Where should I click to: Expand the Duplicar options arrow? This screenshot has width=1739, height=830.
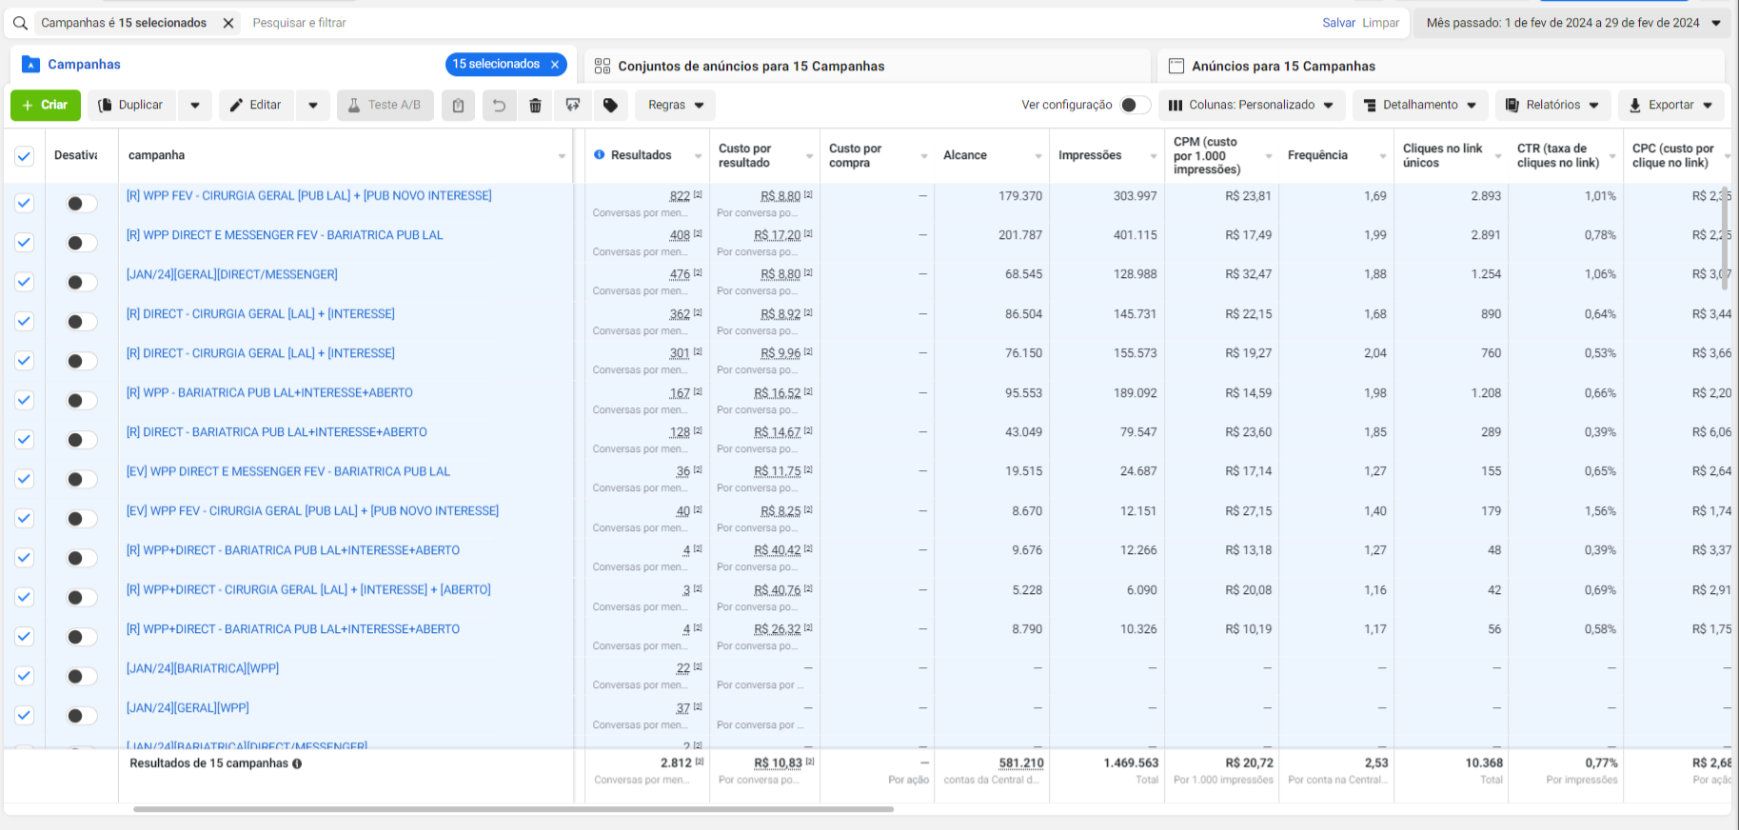[x=195, y=105]
